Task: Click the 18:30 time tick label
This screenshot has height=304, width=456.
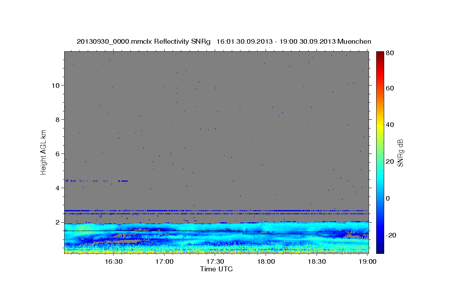Action: point(317,261)
